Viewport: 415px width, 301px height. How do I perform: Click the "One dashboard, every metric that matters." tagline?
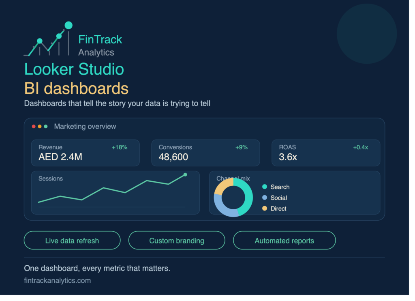click(x=97, y=269)
